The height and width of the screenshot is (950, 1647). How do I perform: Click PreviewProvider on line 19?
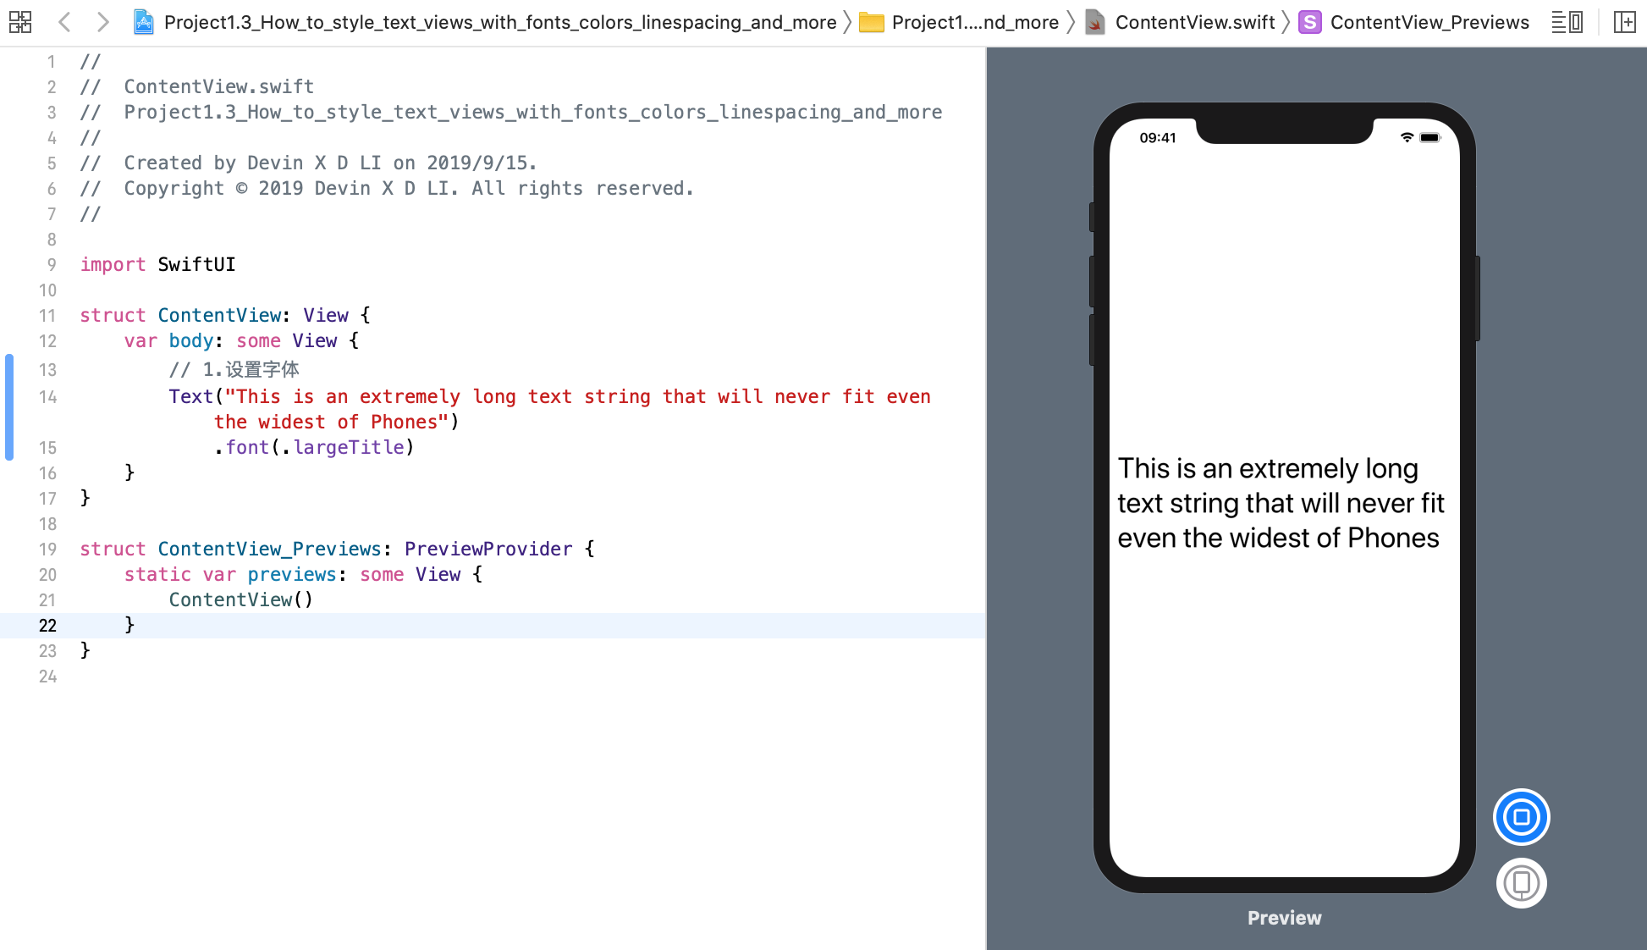488,549
